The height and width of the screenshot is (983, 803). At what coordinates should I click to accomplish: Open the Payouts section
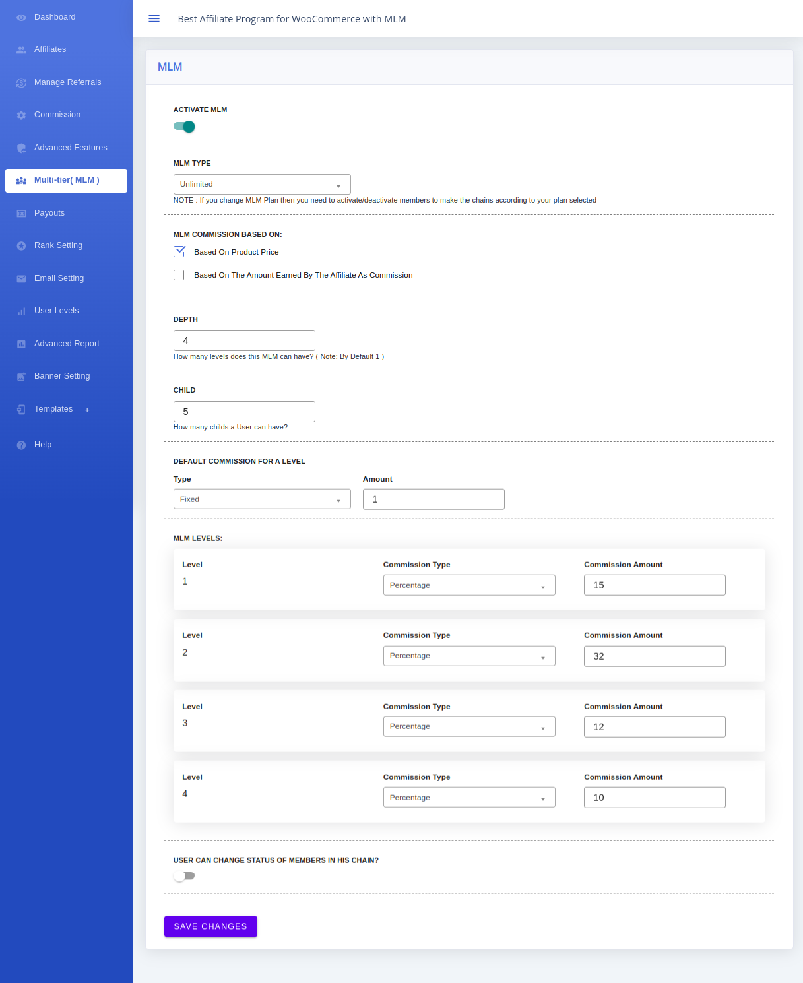click(49, 212)
